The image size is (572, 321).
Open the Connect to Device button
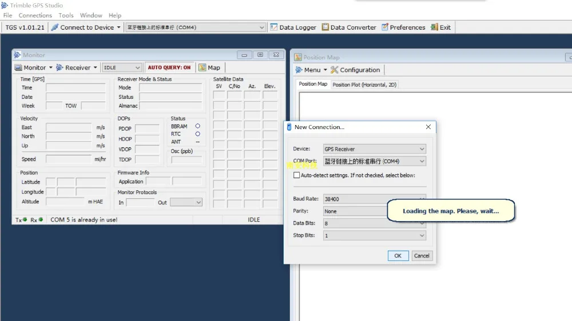click(x=82, y=27)
